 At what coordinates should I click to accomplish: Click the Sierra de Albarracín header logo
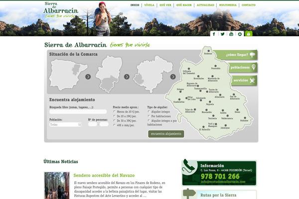[x=61, y=10]
